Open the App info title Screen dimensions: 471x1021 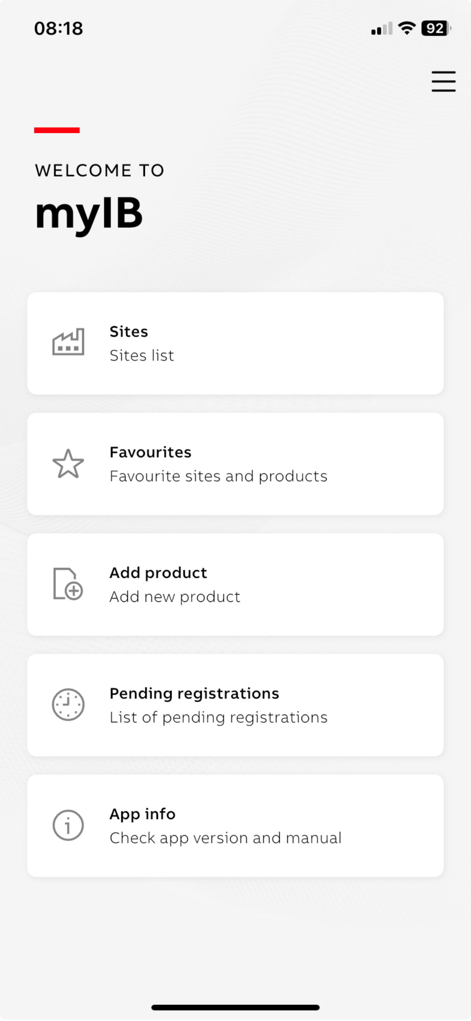(142, 814)
